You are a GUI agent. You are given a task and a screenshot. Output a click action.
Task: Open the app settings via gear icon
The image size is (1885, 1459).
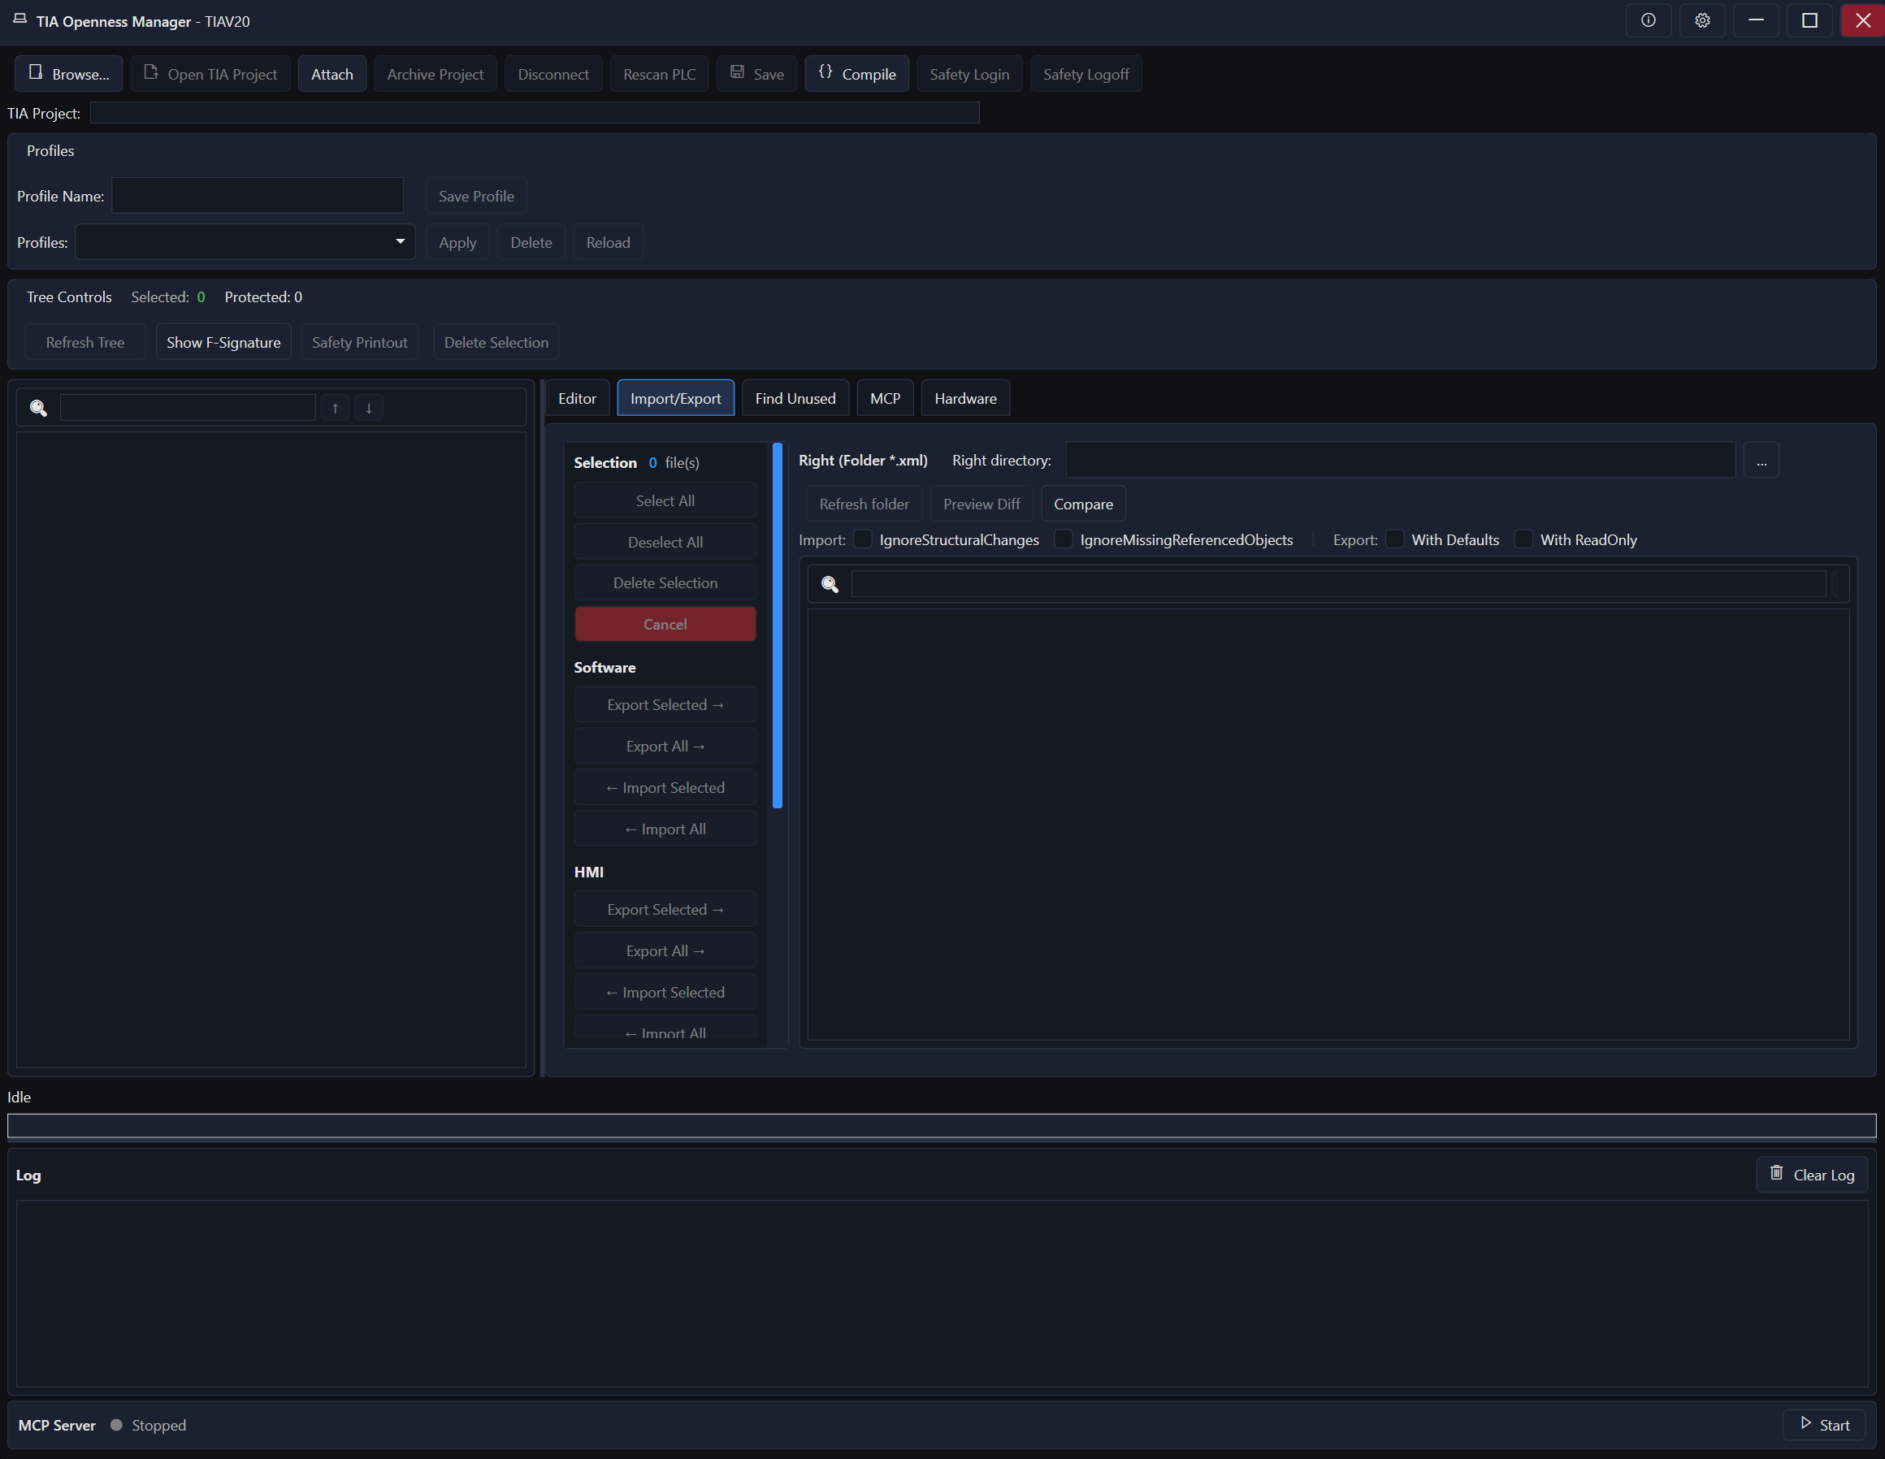pos(1703,19)
